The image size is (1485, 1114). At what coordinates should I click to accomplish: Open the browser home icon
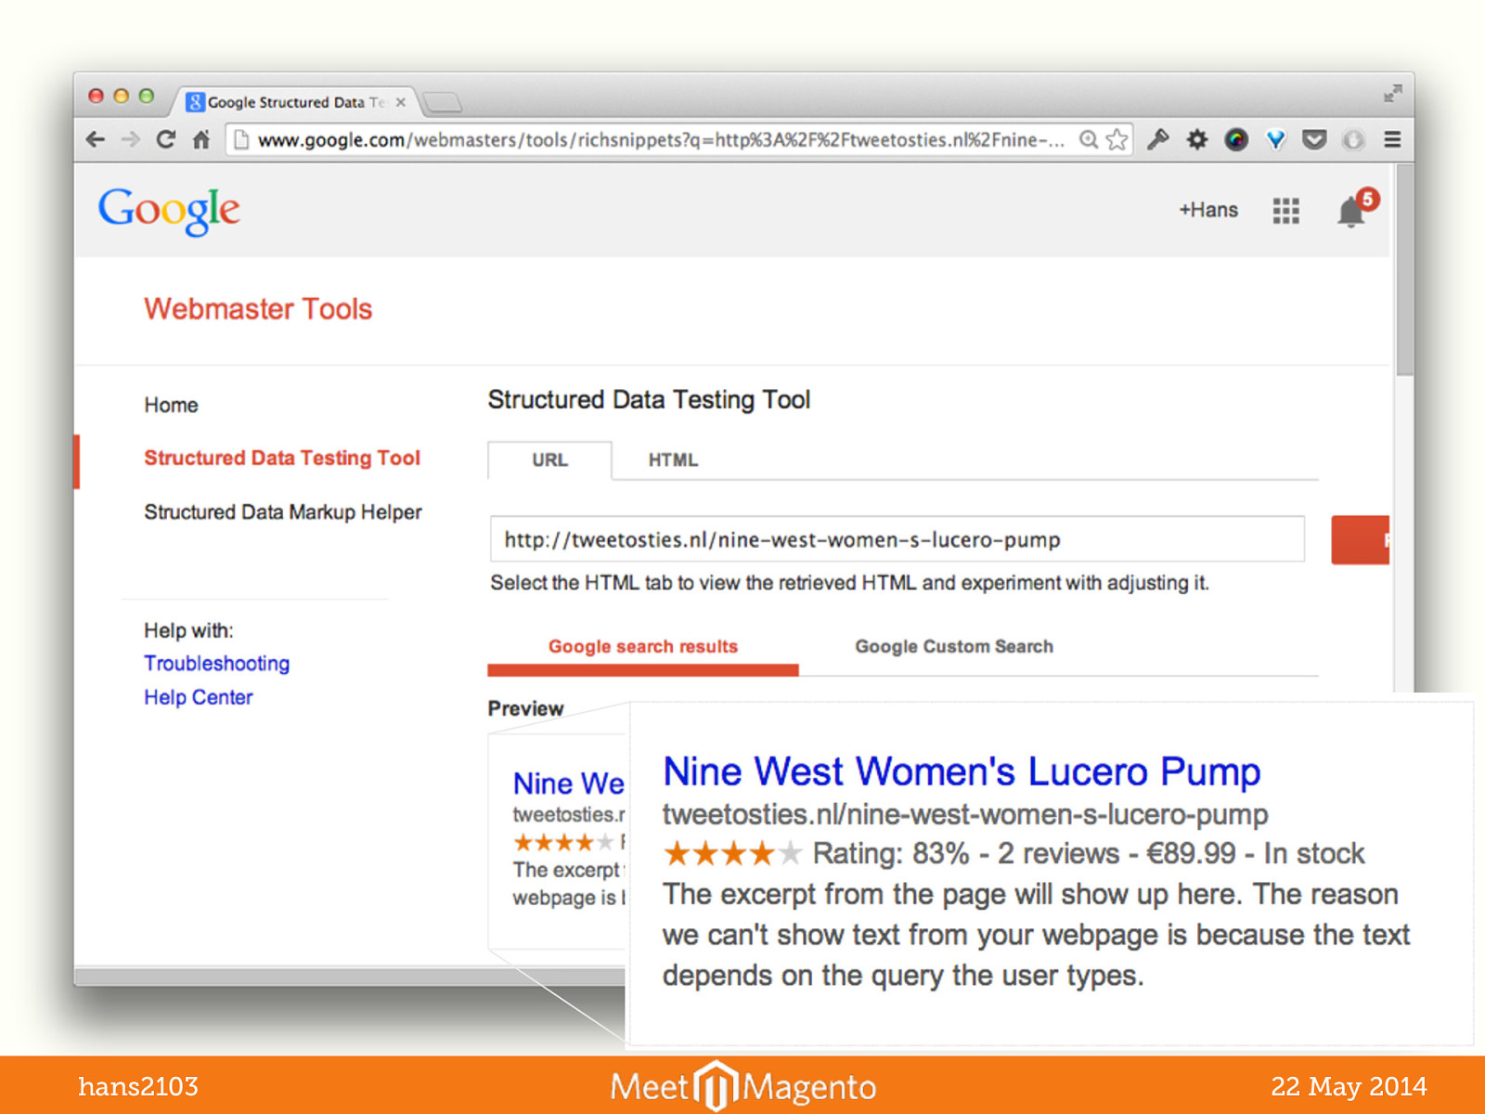[x=200, y=140]
